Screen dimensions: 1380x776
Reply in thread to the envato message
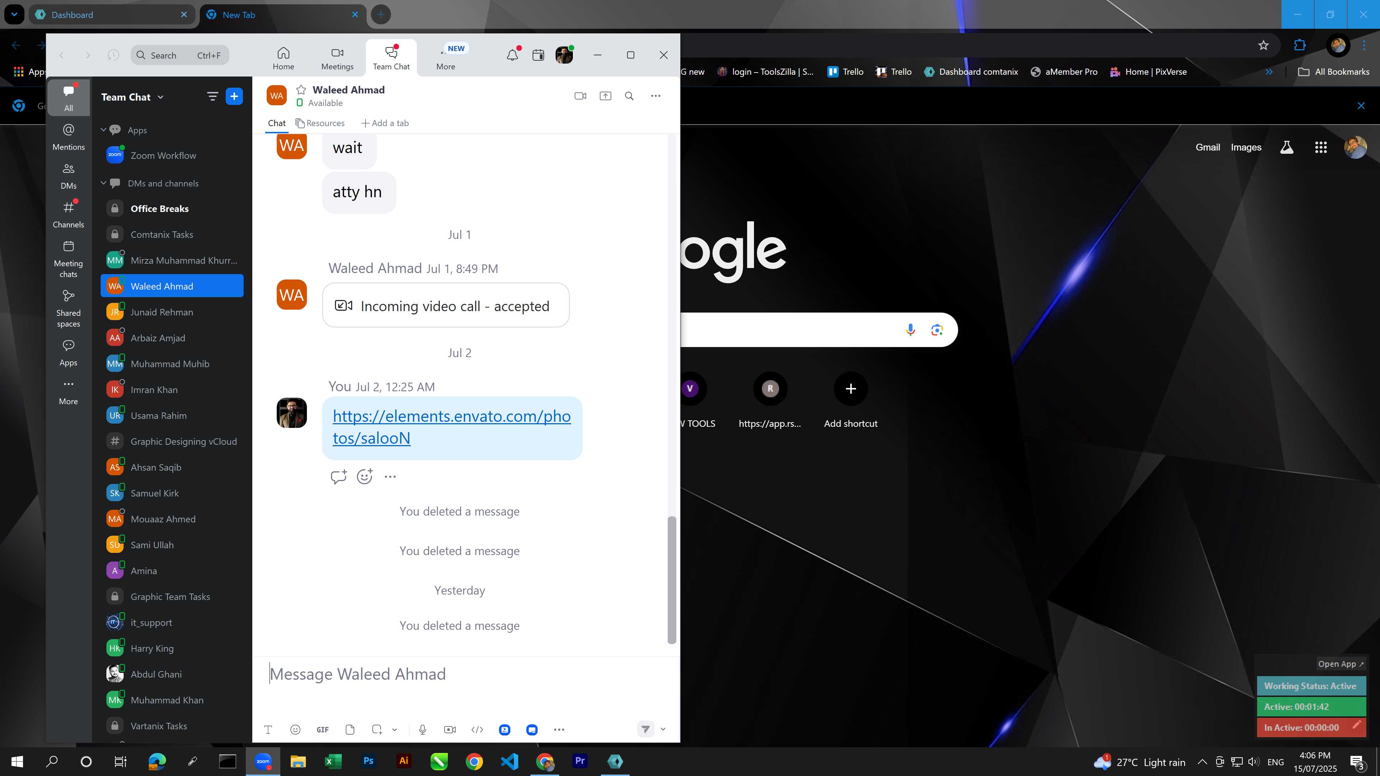339,476
